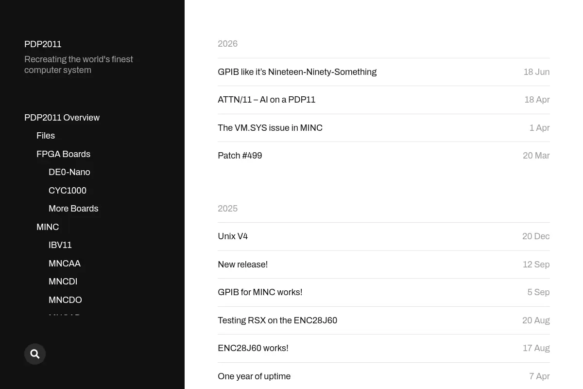This screenshot has height=389, width=583.
Task: Read 'GPIB like it's Nineteen-Ninety-Something' post
Action: (x=297, y=72)
